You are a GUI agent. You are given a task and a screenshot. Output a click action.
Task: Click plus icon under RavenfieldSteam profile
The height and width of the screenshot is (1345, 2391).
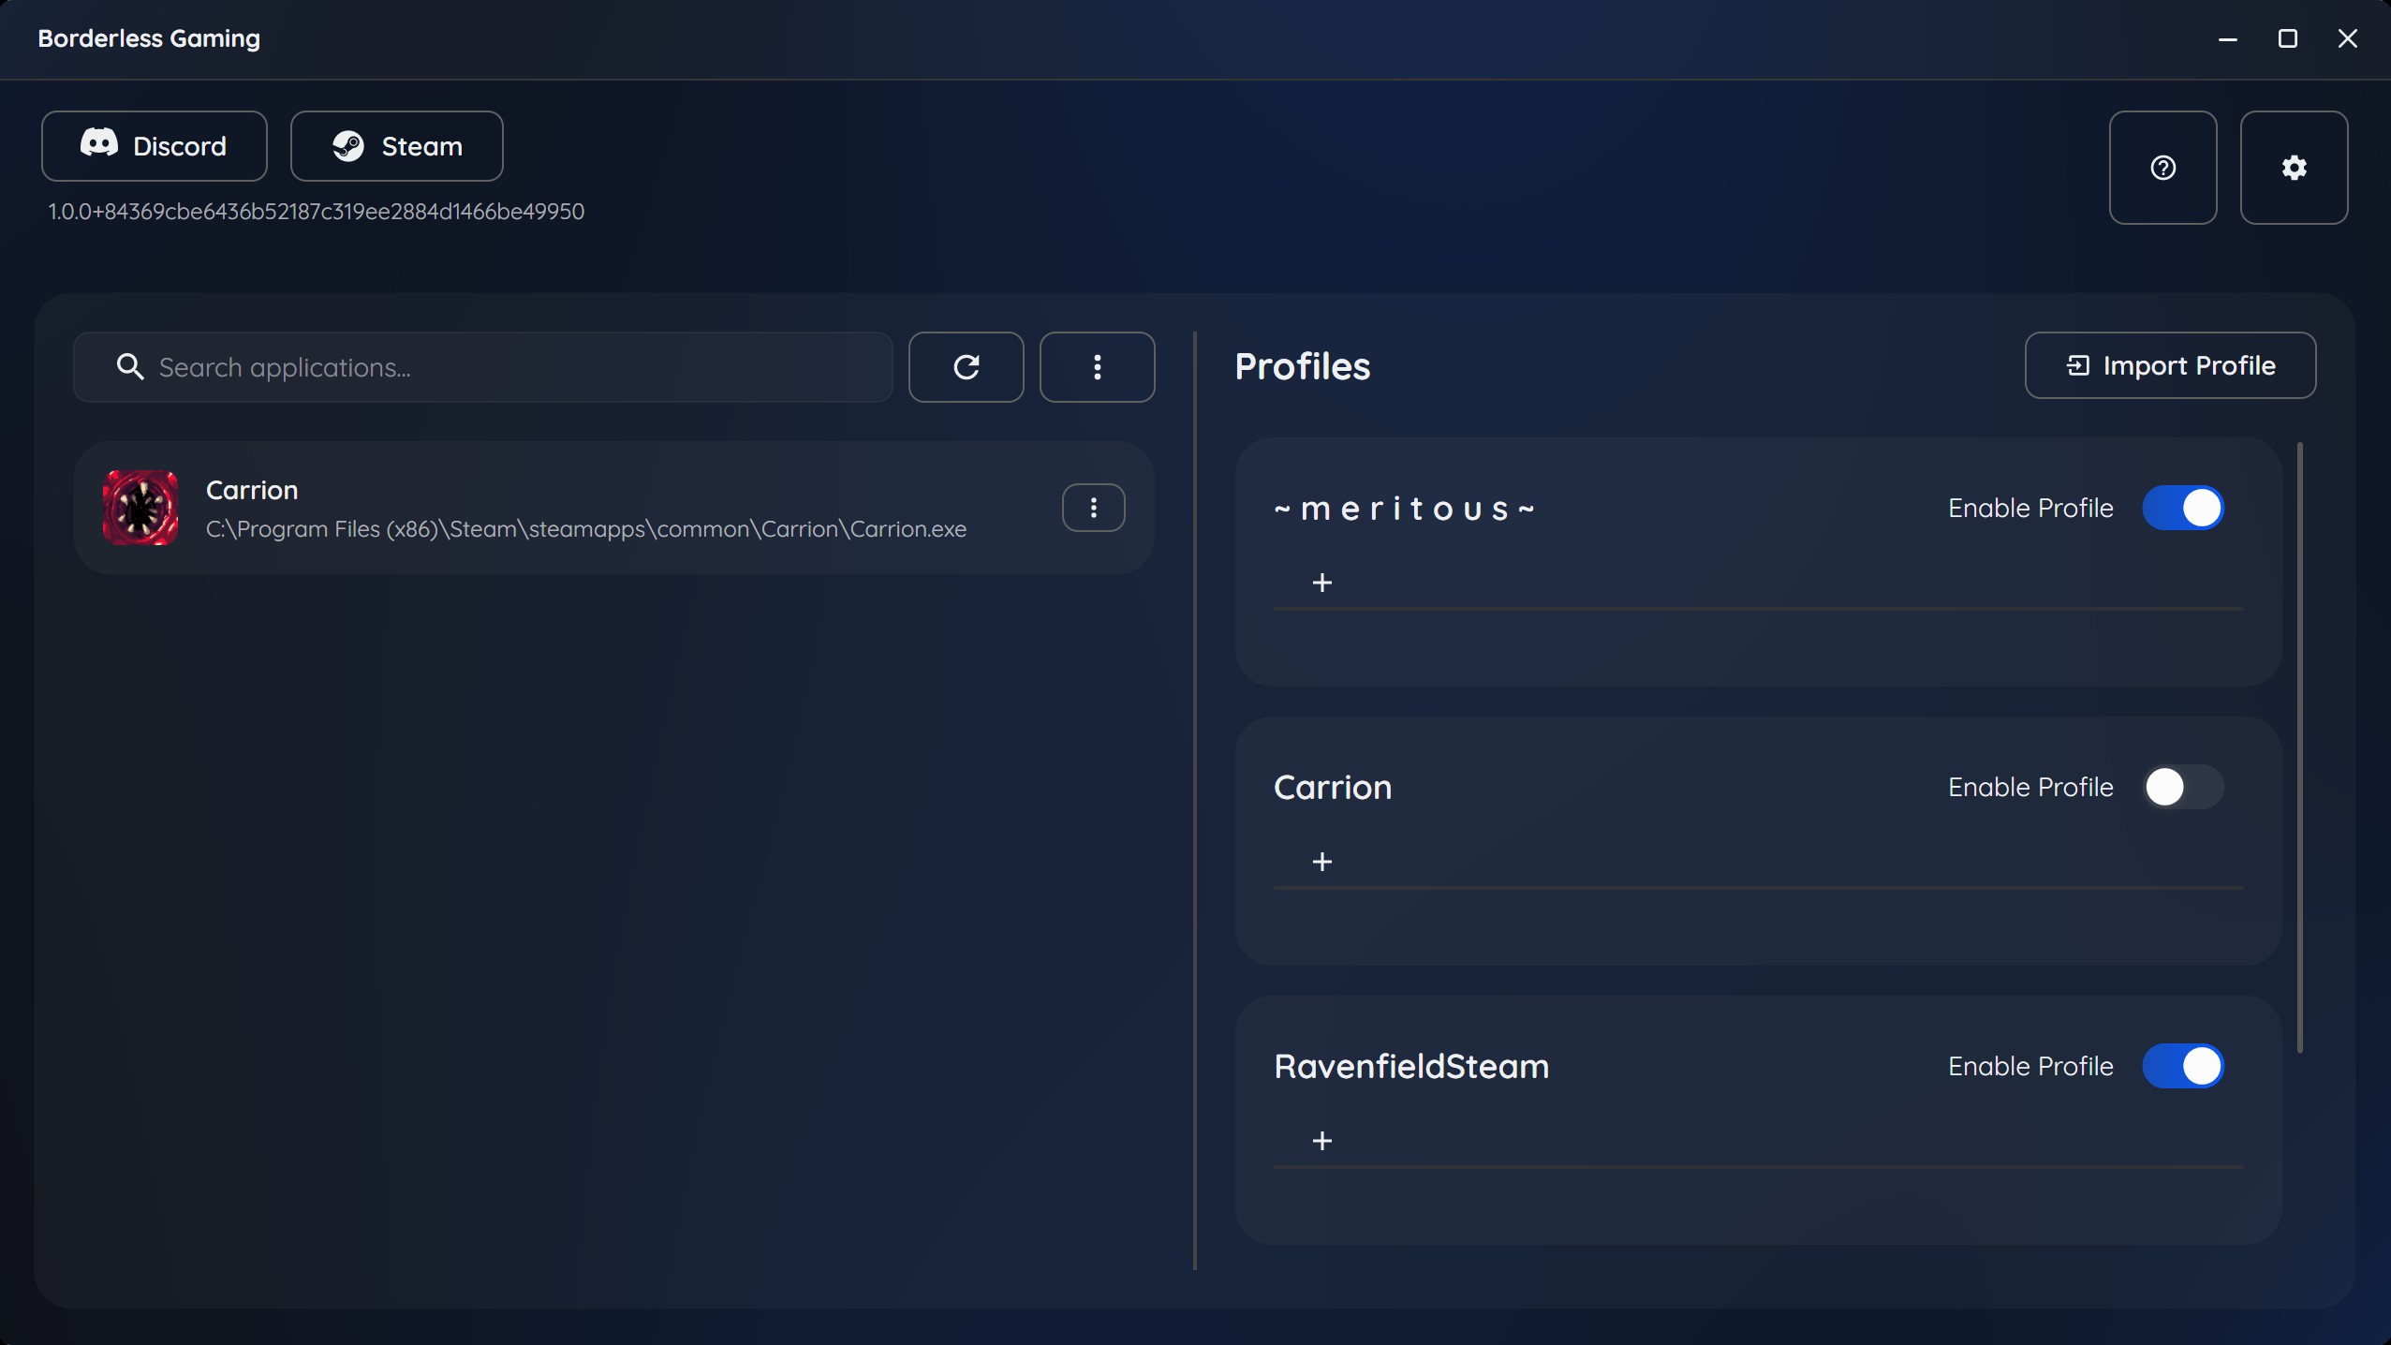[1321, 1141]
